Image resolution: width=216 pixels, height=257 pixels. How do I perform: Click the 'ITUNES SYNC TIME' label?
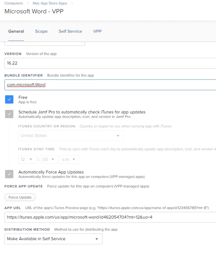coord(36,149)
